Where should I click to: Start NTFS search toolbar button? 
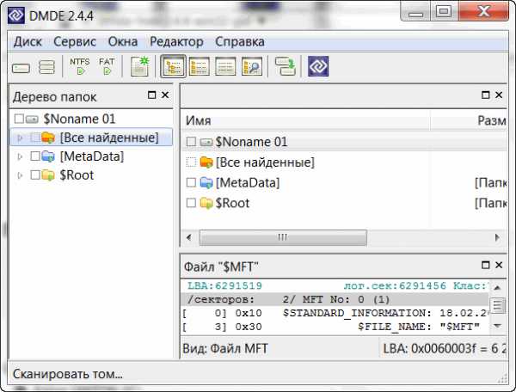click(80, 66)
